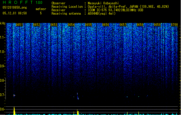The image size is (181, 115).
Task: Click the HROFFT program title
Action: (18, 2)
